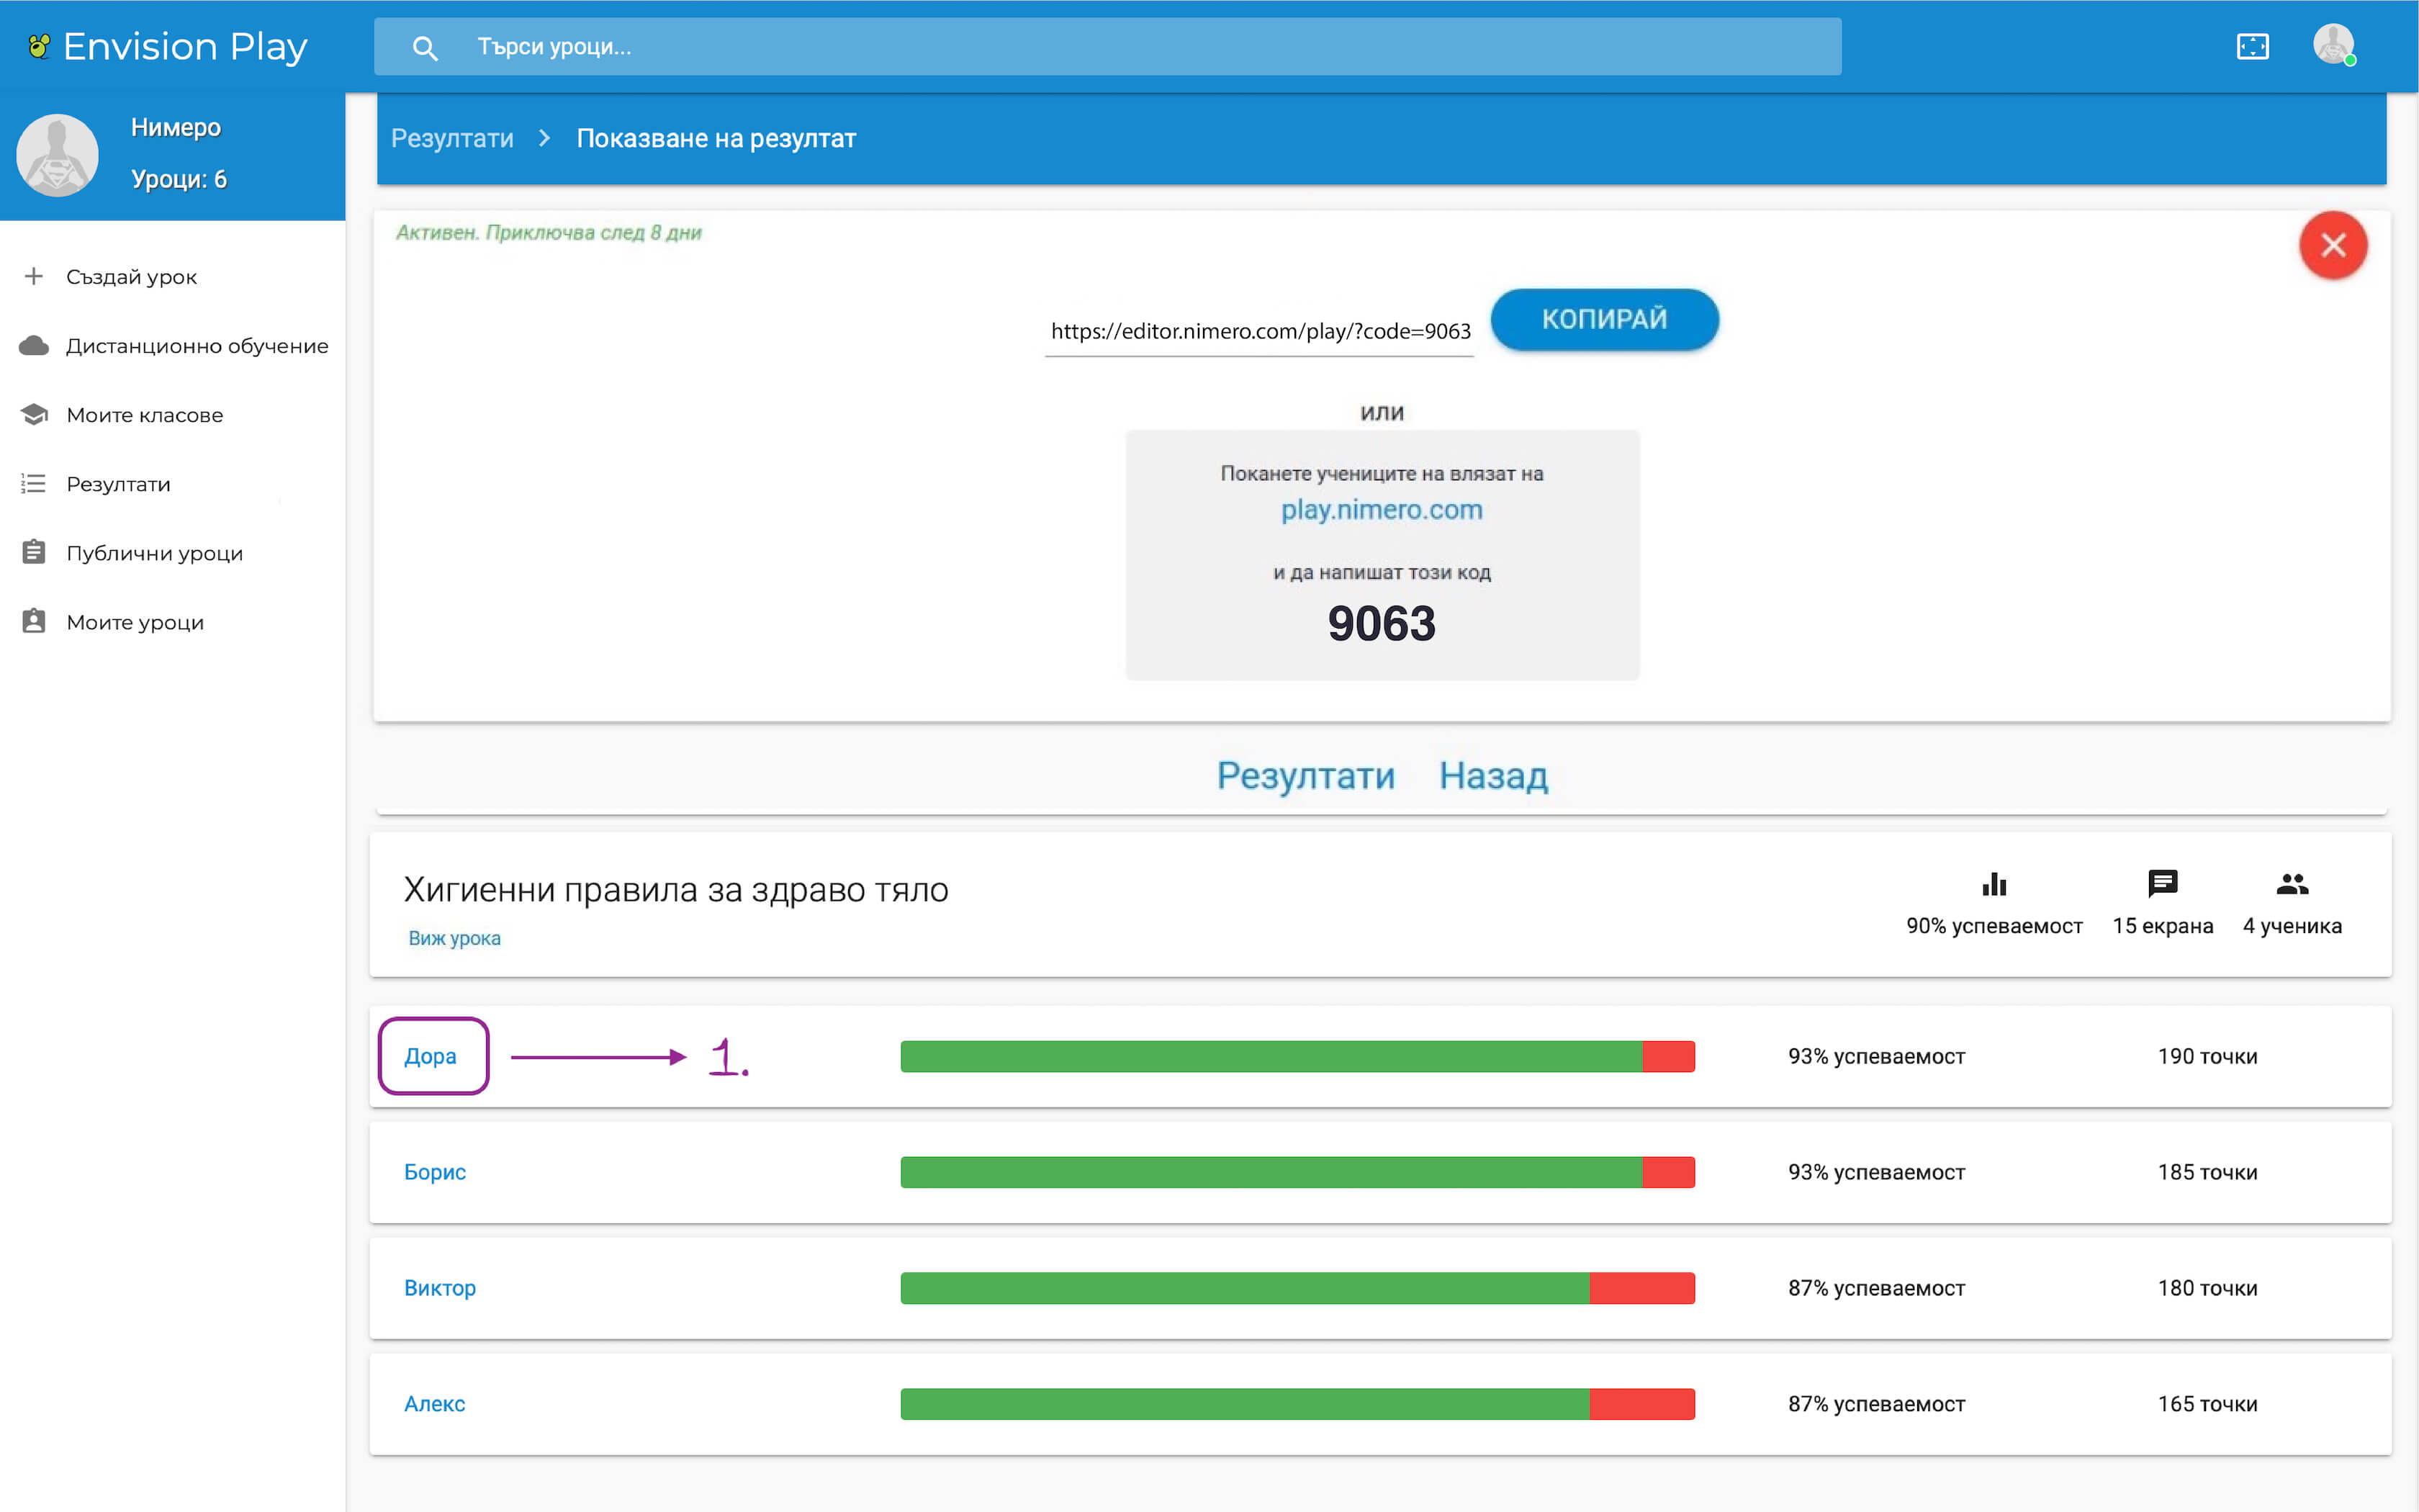
Task: Go to Моите уроци in sidebar
Action: pos(135,622)
